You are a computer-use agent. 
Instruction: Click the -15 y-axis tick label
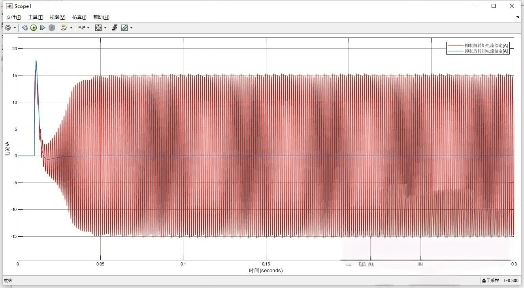pos(14,236)
